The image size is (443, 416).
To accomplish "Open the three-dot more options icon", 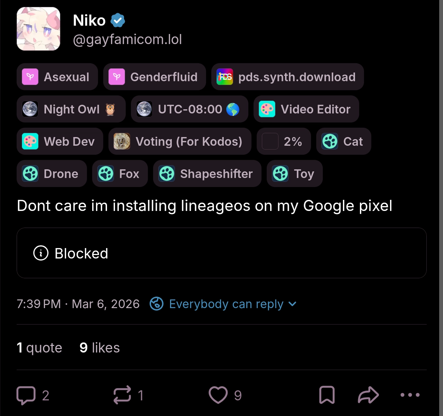I will [x=410, y=394].
